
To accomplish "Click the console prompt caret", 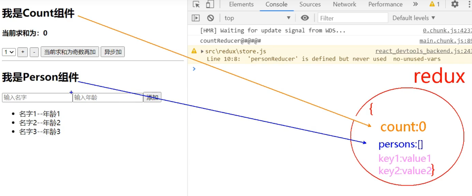I will 194,69.
